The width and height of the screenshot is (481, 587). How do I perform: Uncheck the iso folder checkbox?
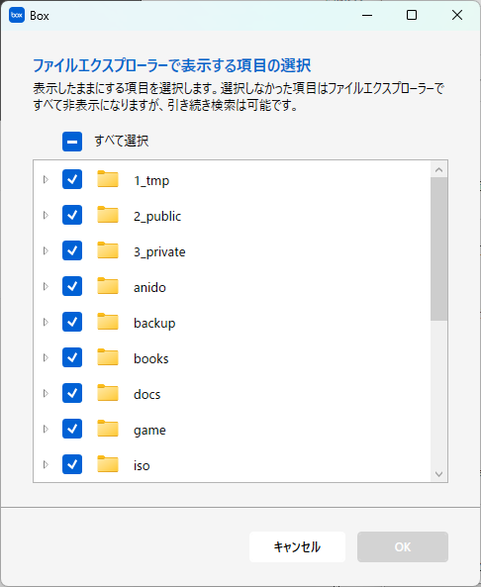[72, 464]
